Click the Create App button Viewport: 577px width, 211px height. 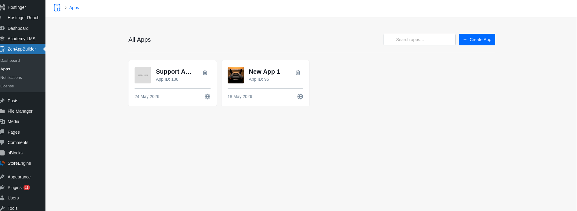[x=477, y=40]
